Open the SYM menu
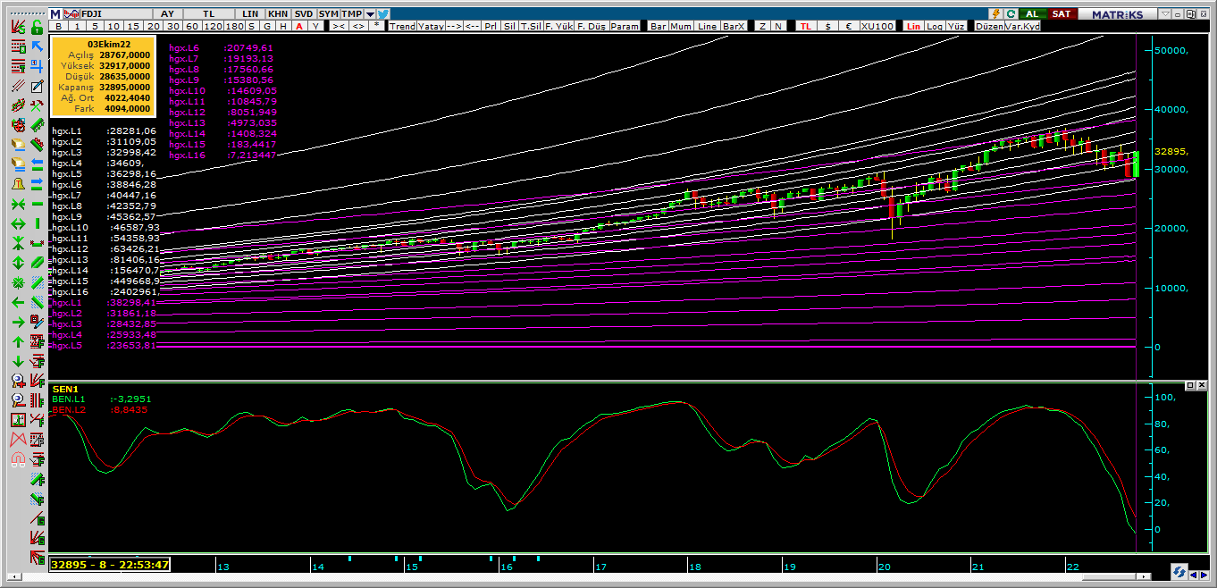The height and width of the screenshot is (588, 1217). coord(329,14)
